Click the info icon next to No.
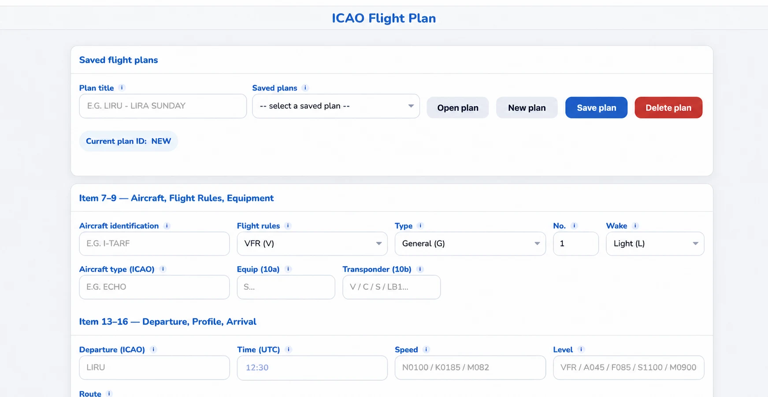The image size is (768, 397). pos(574,225)
